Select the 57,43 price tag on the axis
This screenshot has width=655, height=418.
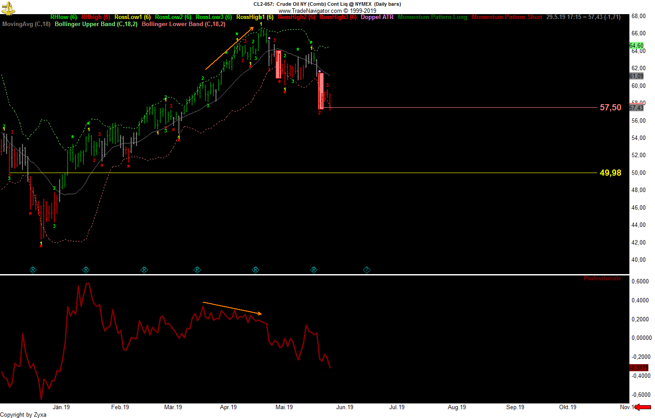636,107
